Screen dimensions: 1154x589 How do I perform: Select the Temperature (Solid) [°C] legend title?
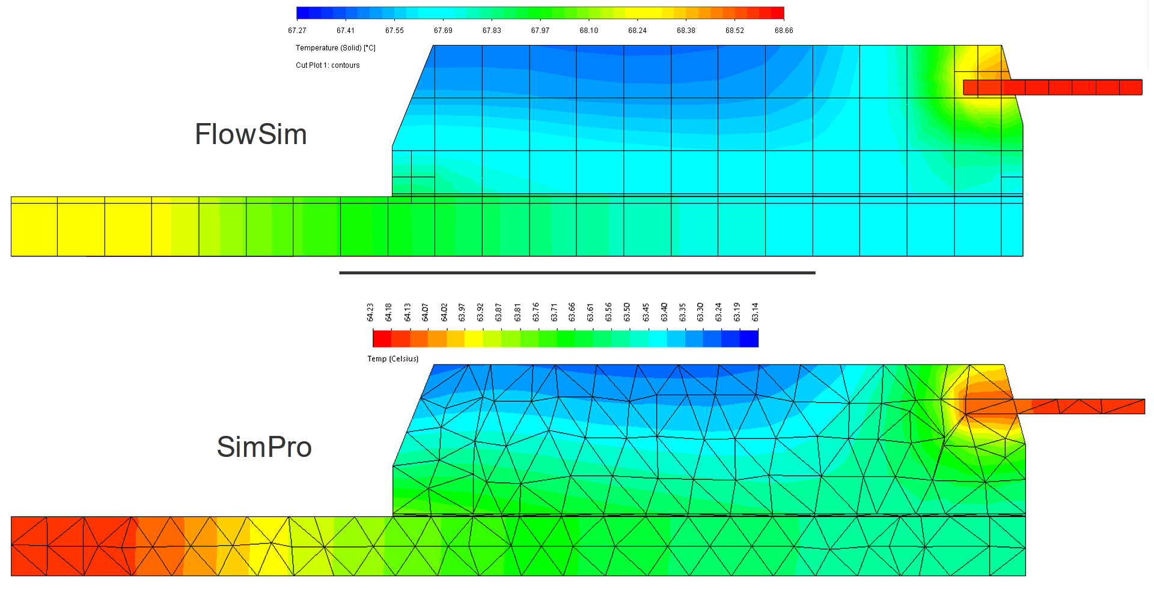point(335,48)
